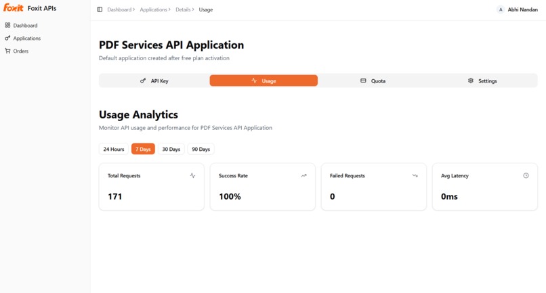Click the activity pulse icon in Usage tab
Image resolution: width=546 pixels, height=293 pixels.
[254, 81]
